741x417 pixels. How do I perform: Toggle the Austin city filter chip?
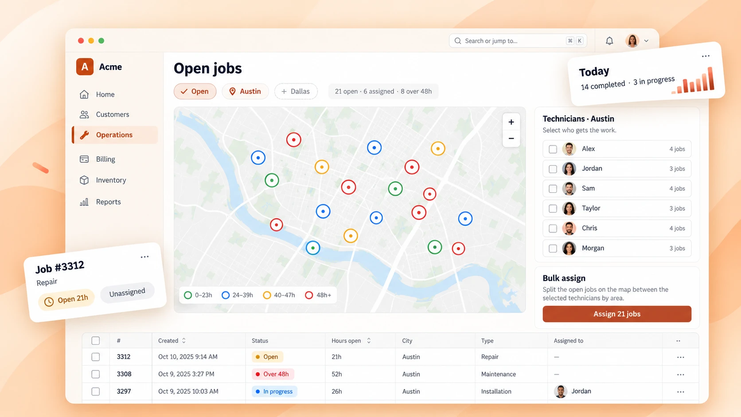pyautogui.click(x=245, y=91)
